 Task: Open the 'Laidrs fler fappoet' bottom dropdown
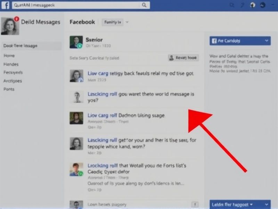click(x=240, y=204)
